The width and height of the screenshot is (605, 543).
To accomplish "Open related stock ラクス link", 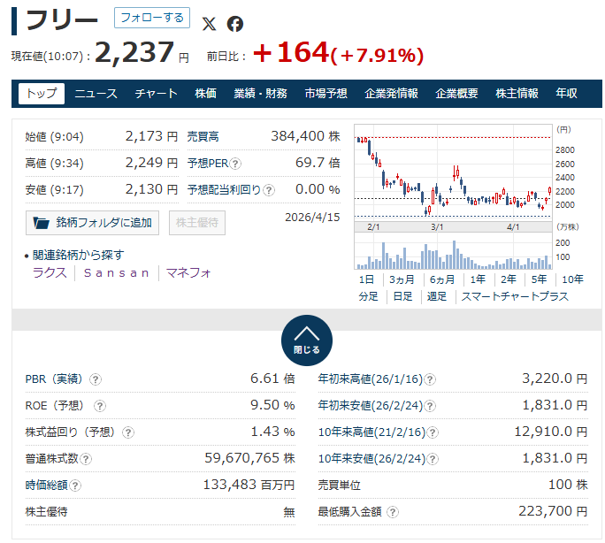I will [x=50, y=273].
